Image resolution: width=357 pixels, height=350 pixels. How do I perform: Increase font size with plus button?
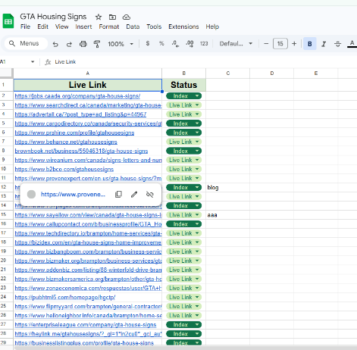pos(294,44)
